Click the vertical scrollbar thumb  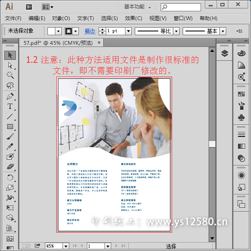[x=212, y=144]
